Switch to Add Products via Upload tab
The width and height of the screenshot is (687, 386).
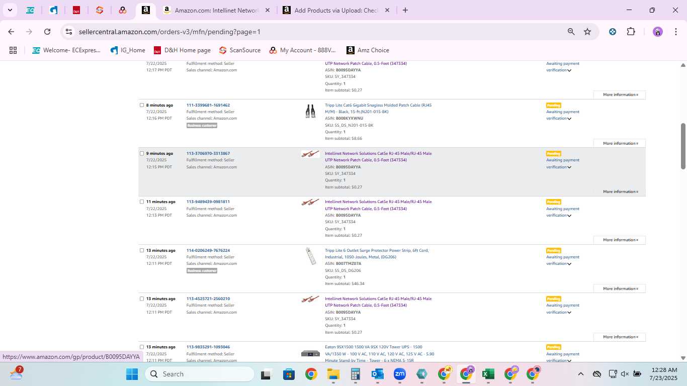coord(336,10)
